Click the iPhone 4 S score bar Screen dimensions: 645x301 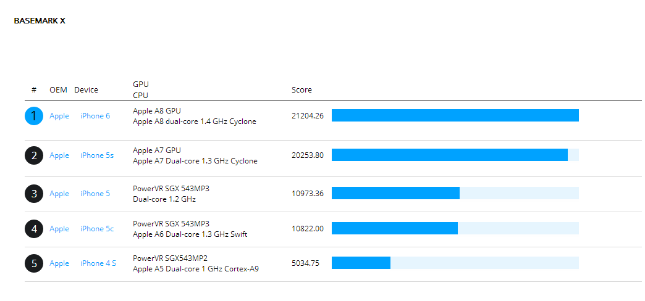[x=455, y=263]
